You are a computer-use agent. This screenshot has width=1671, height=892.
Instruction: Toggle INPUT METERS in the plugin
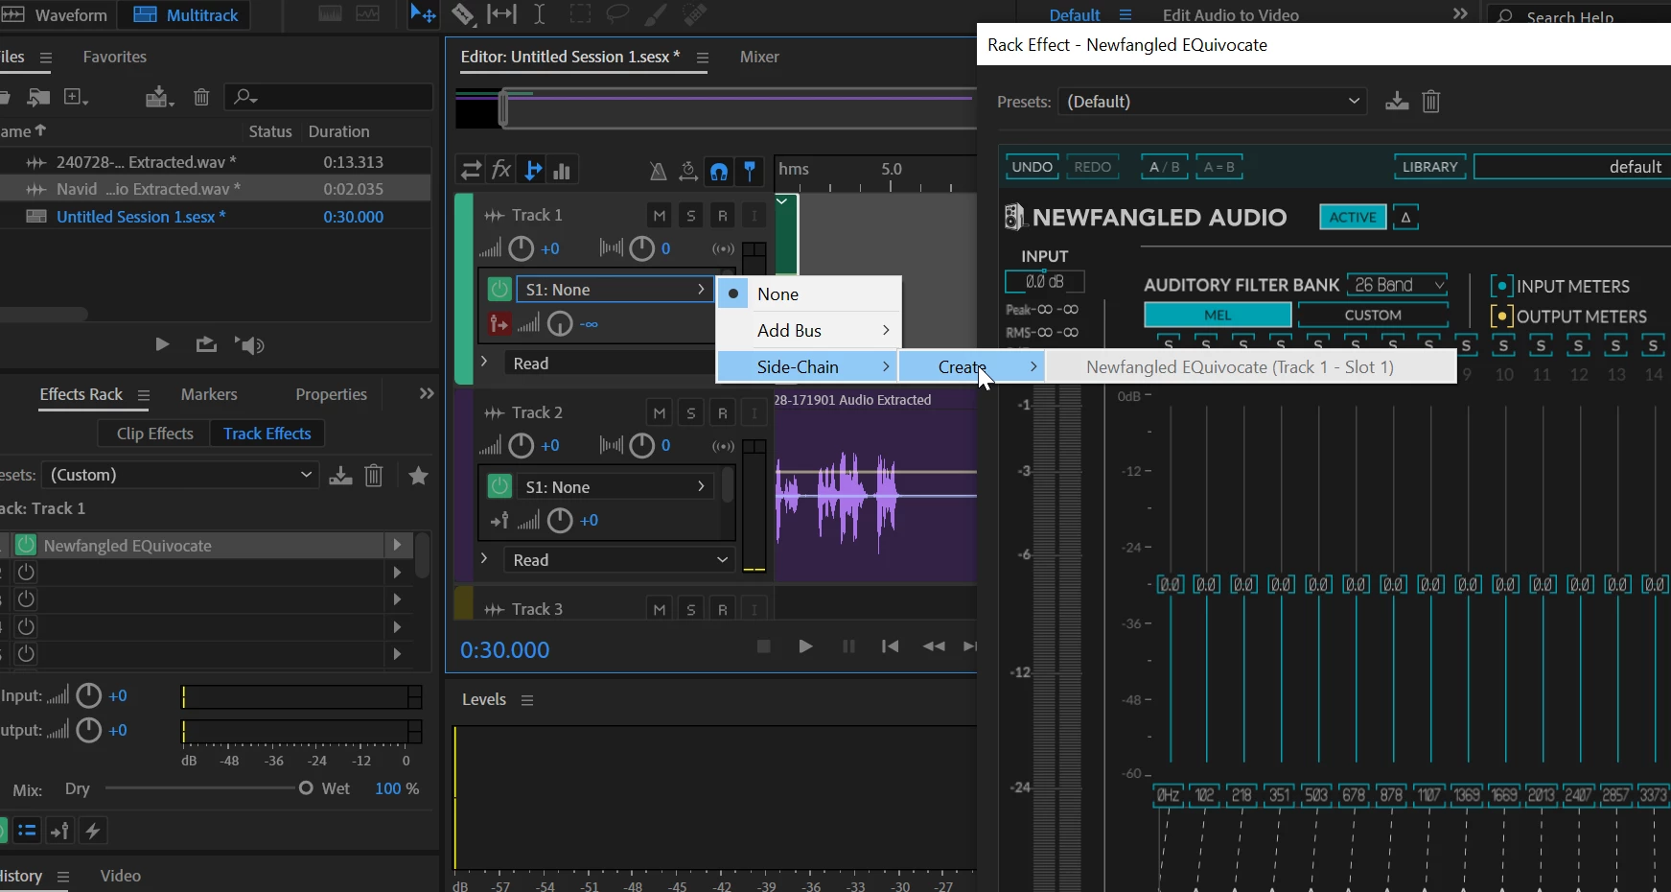click(1502, 286)
